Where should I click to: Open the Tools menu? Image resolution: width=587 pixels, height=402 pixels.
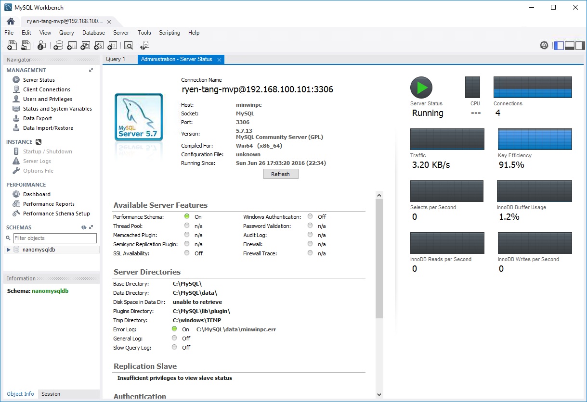144,33
